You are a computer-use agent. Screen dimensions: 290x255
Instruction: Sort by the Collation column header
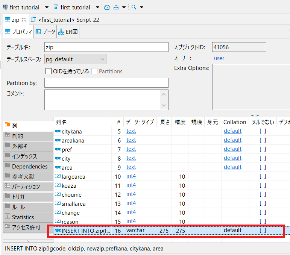235,122
